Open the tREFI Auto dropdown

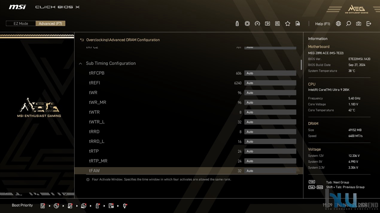(x=270, y=83)
